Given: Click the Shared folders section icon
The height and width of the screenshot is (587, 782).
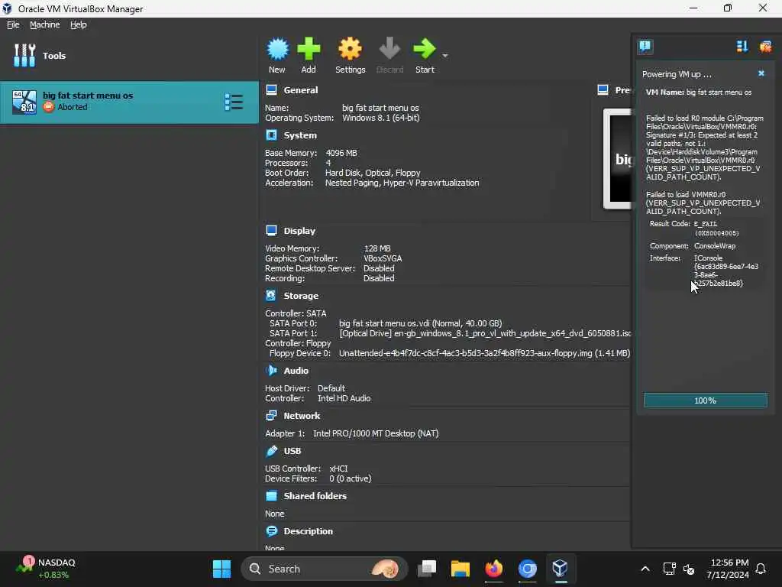Looking at the screenshot, I should point(271,495).
